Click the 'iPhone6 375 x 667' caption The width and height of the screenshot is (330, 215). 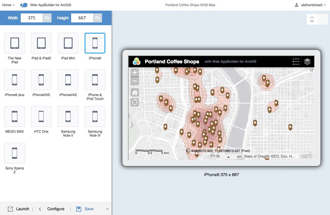pyautogui.click(x=221, y=175)
